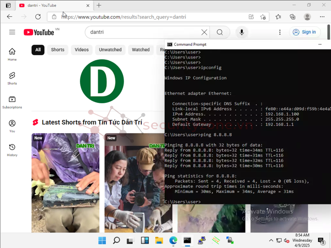Minimize the Command Prompt window
The width and height of the screenshot is (331, 248).
320,44
